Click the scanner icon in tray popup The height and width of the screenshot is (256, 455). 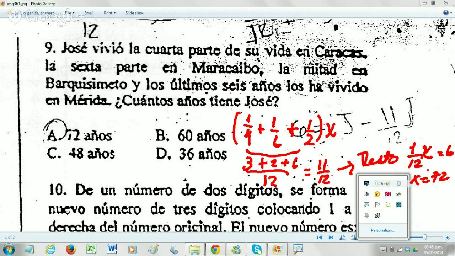[367, 194]
